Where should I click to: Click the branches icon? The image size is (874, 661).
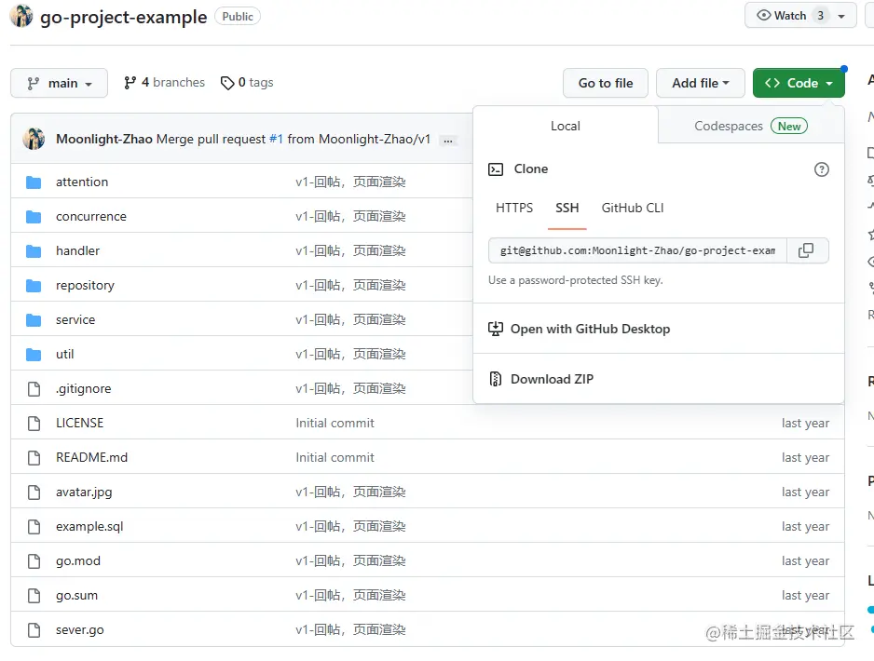[x=130, y=83]
